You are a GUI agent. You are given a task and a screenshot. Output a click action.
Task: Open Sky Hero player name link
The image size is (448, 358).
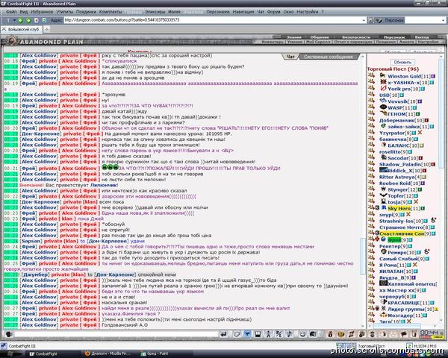coord(399,208)
